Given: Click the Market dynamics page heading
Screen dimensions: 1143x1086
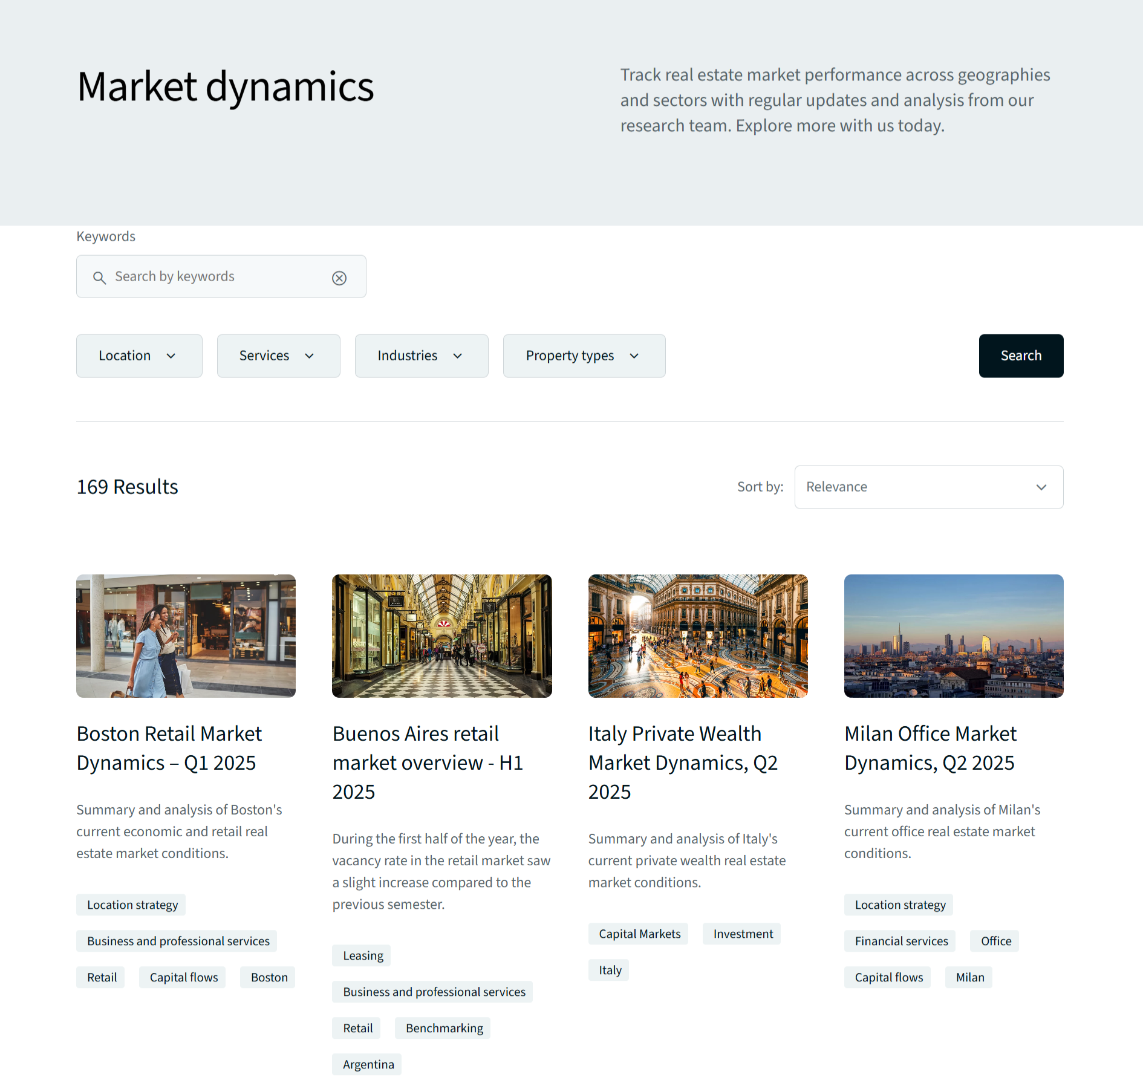Looking at the screenshot, I should click(x=226, y=86).
